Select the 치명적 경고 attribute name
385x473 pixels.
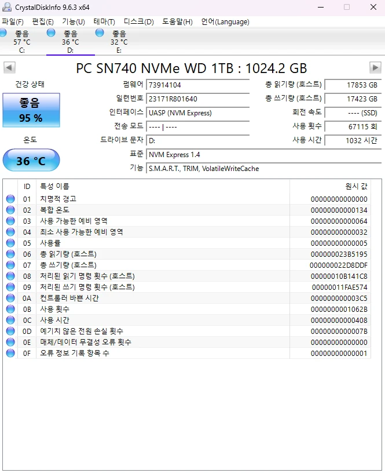click(x=58, y=199)
